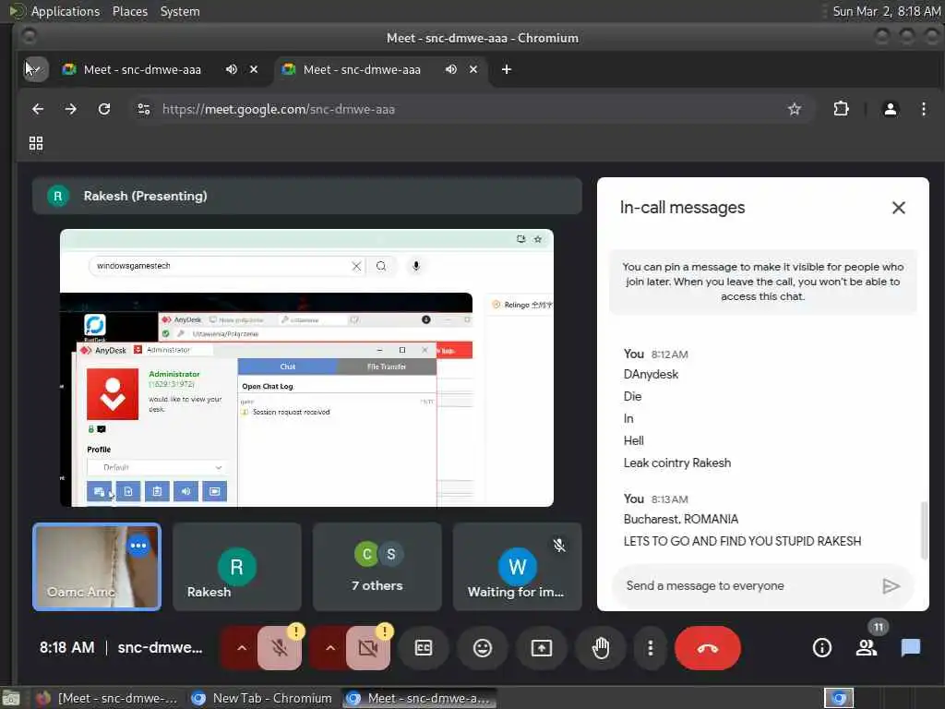This screenshot has height=709, width=945.
Task: Click workspace switcher in bottom panel
Action: point(839,698)
